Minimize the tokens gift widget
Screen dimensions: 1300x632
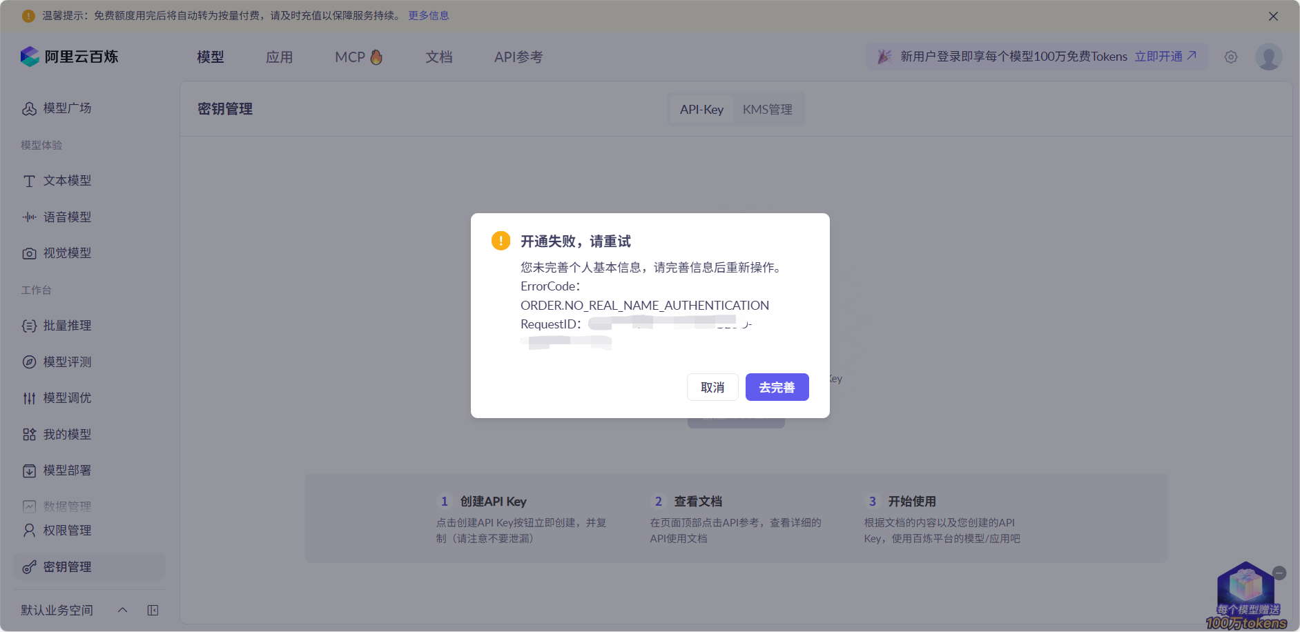click(x=1281, y=573)
